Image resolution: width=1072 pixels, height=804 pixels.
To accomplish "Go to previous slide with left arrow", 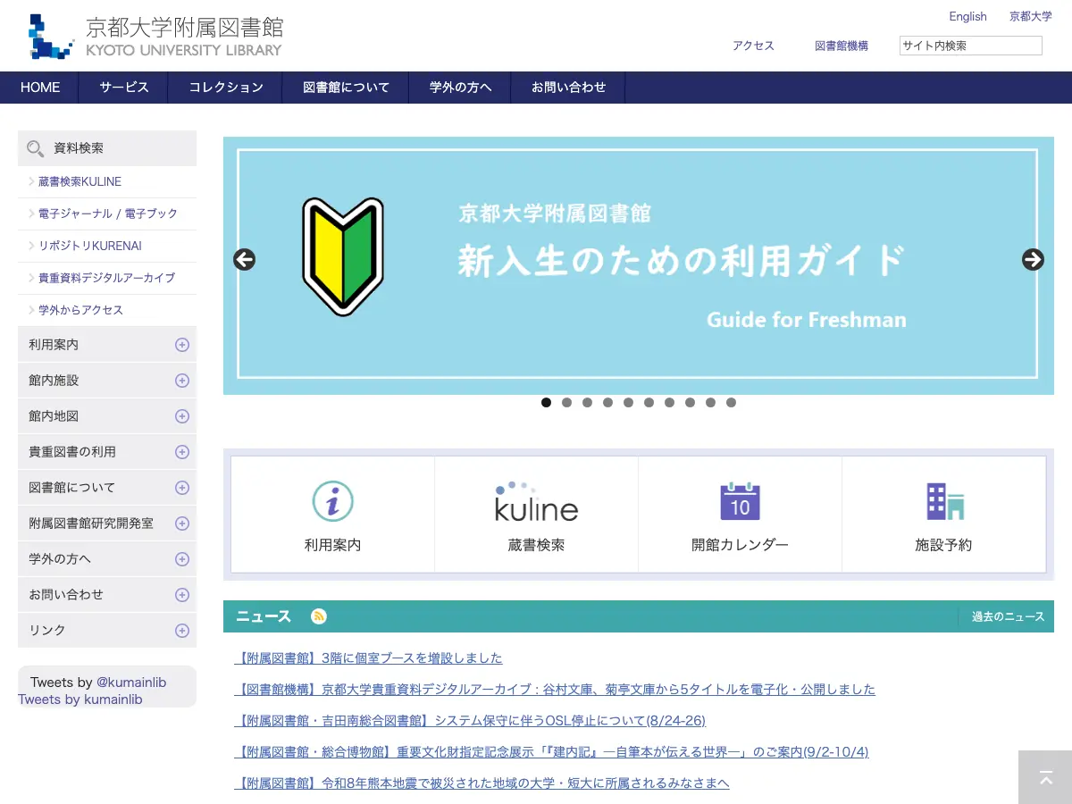I will point(244,260).
